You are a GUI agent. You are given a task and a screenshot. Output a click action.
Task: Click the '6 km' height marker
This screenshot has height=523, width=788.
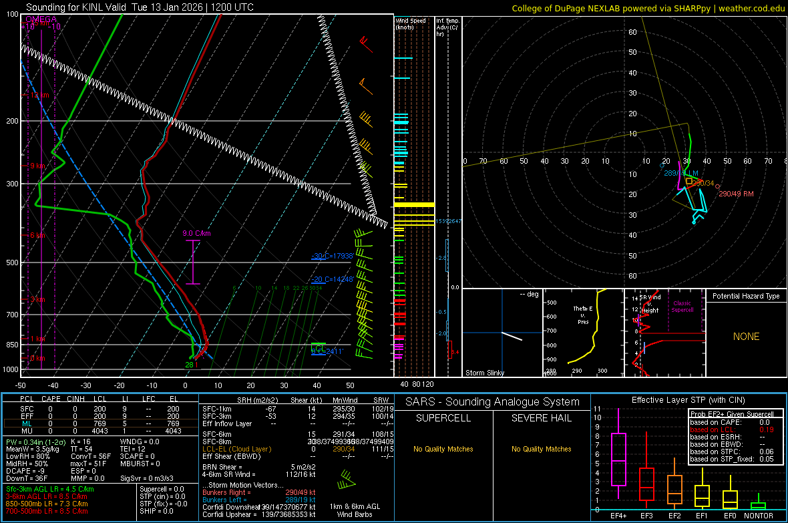[37, 235]
